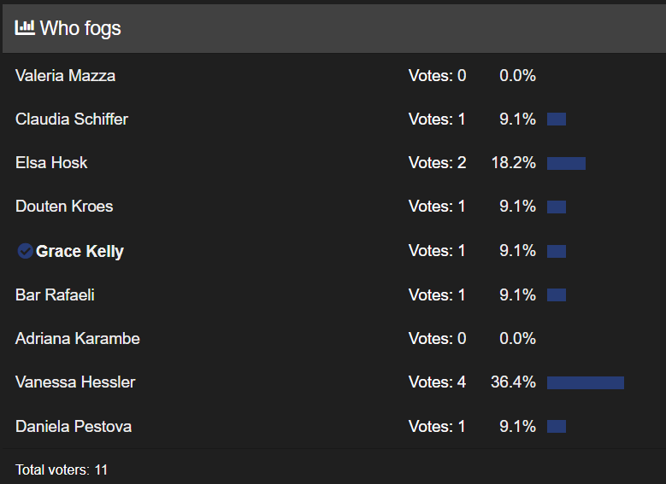
Task: Click the Elsa Hosk 18.2% result bar
Action: 566,163
